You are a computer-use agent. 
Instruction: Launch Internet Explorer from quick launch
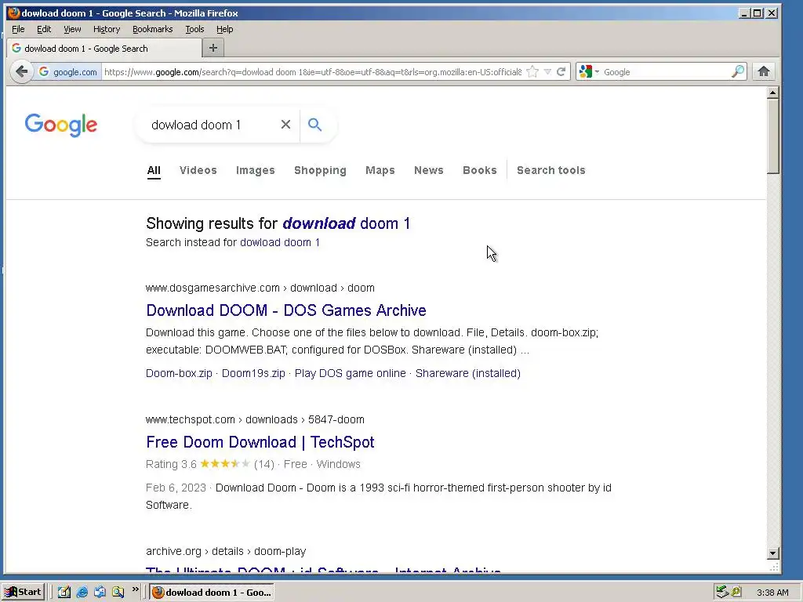pyautogui.click(x=82, y=593)
